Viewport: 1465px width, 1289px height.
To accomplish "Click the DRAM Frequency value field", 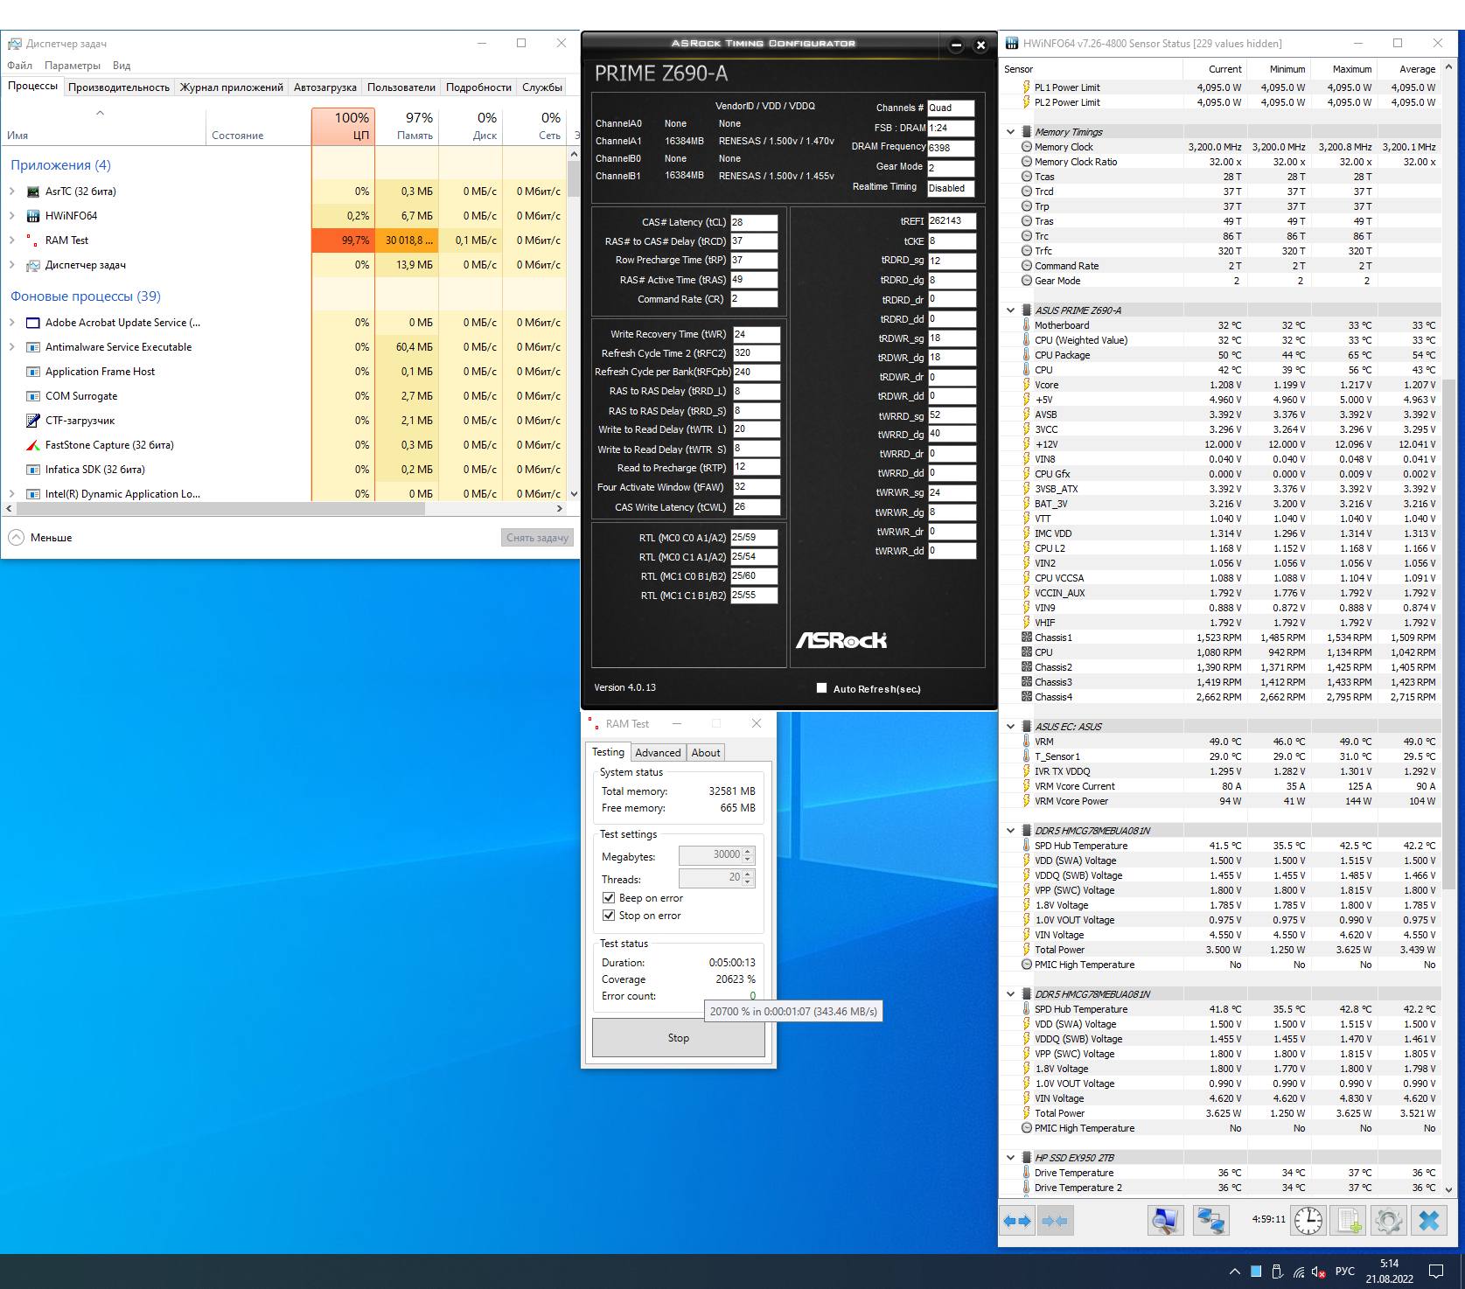I will click(951, 148).
